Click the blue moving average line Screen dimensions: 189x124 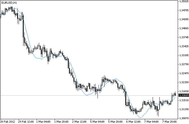27,31
